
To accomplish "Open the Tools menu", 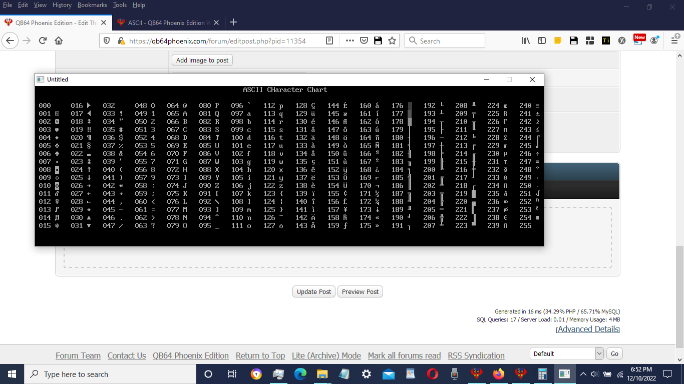I will tap(120, 5).
